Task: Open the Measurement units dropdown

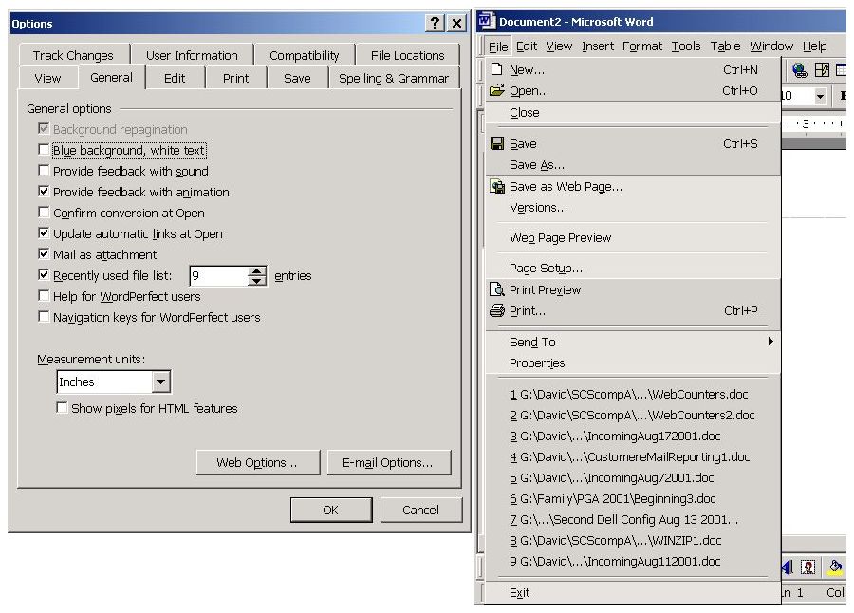Action: point(160,382)
